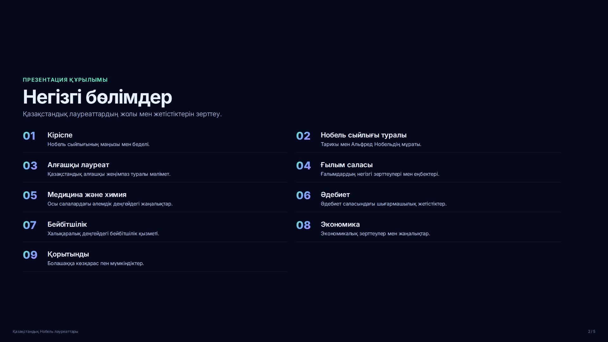The image size is (608, 342).
Task: Click section number 08
Action: (x=303, y=225)
